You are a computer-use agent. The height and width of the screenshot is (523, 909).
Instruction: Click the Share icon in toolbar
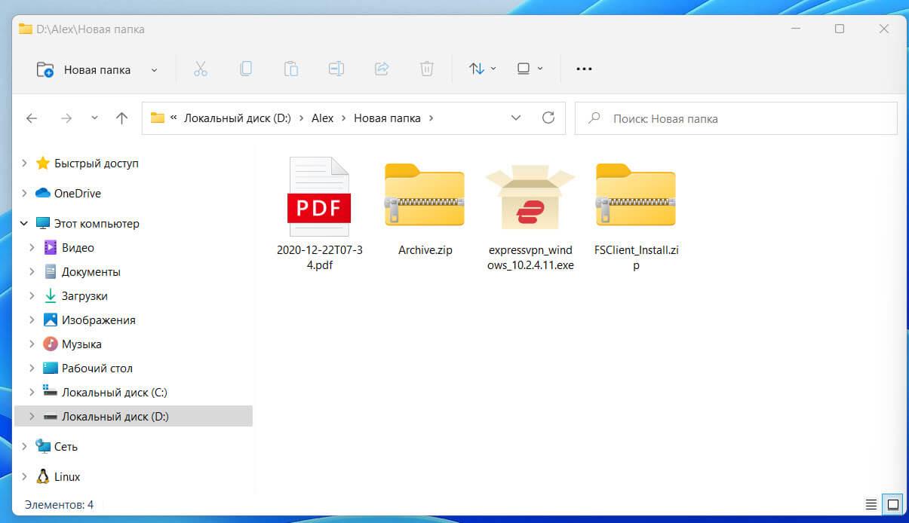click(382, 69)
